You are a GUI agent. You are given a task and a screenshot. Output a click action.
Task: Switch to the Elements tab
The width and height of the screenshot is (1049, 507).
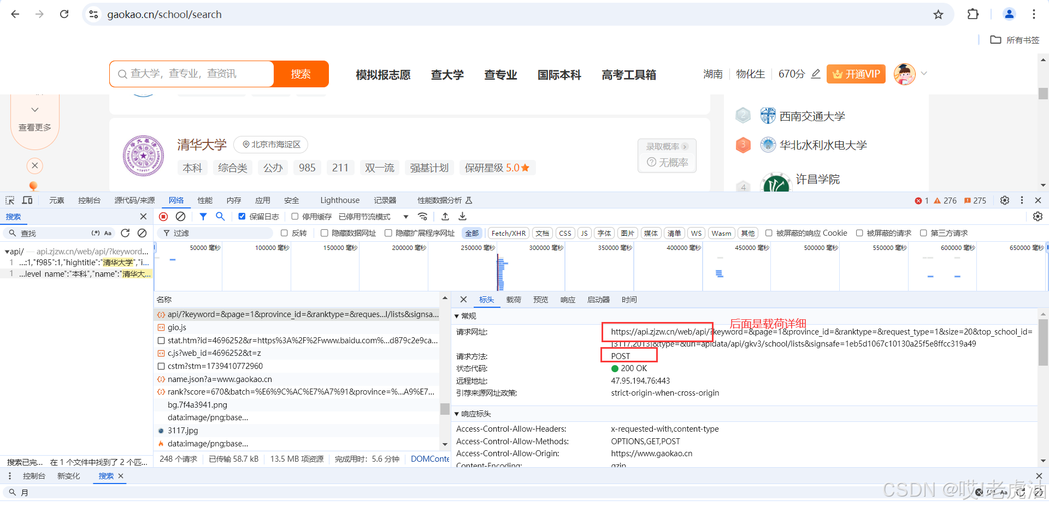(56, 200)
